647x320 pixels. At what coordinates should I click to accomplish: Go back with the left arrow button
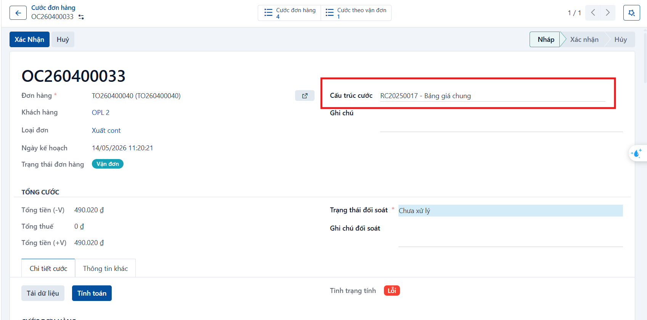pos(18,13)
